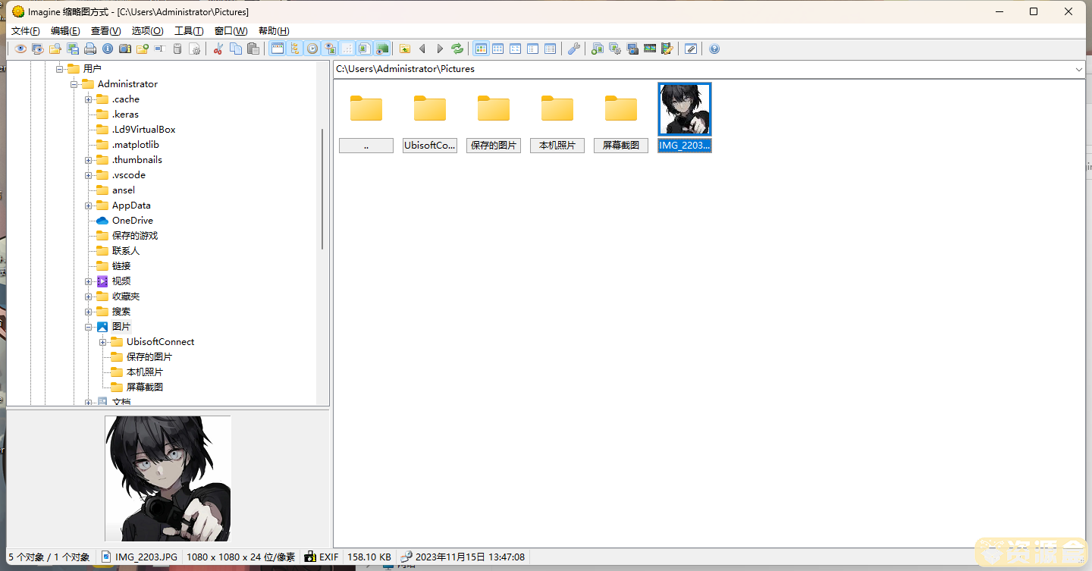This screenshot has width=1092, height=571.
Task: Click the Delete trash can icon
Action: [177, 49]
